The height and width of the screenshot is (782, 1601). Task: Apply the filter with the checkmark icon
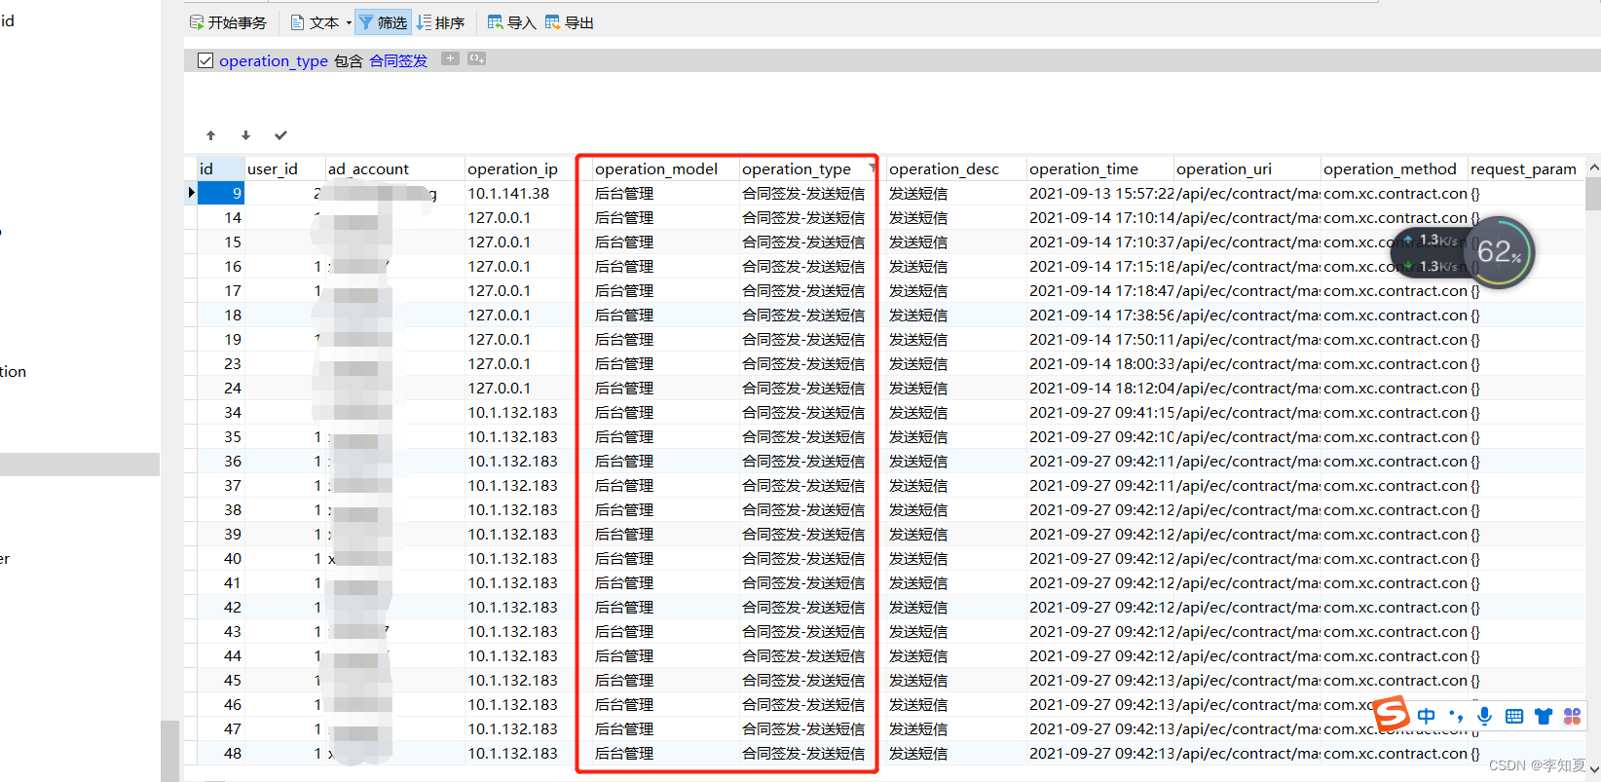pyautogui.click(x=280, y=135)
